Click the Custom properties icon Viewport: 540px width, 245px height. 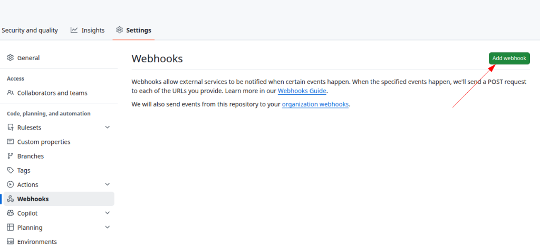click(x=11, y=141)
